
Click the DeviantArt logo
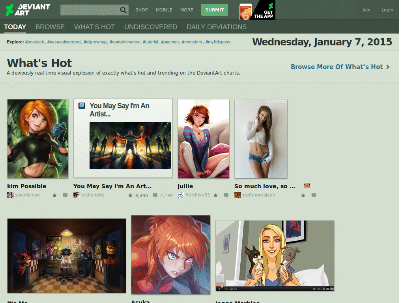pyautogui.click(x=28, y=10)
